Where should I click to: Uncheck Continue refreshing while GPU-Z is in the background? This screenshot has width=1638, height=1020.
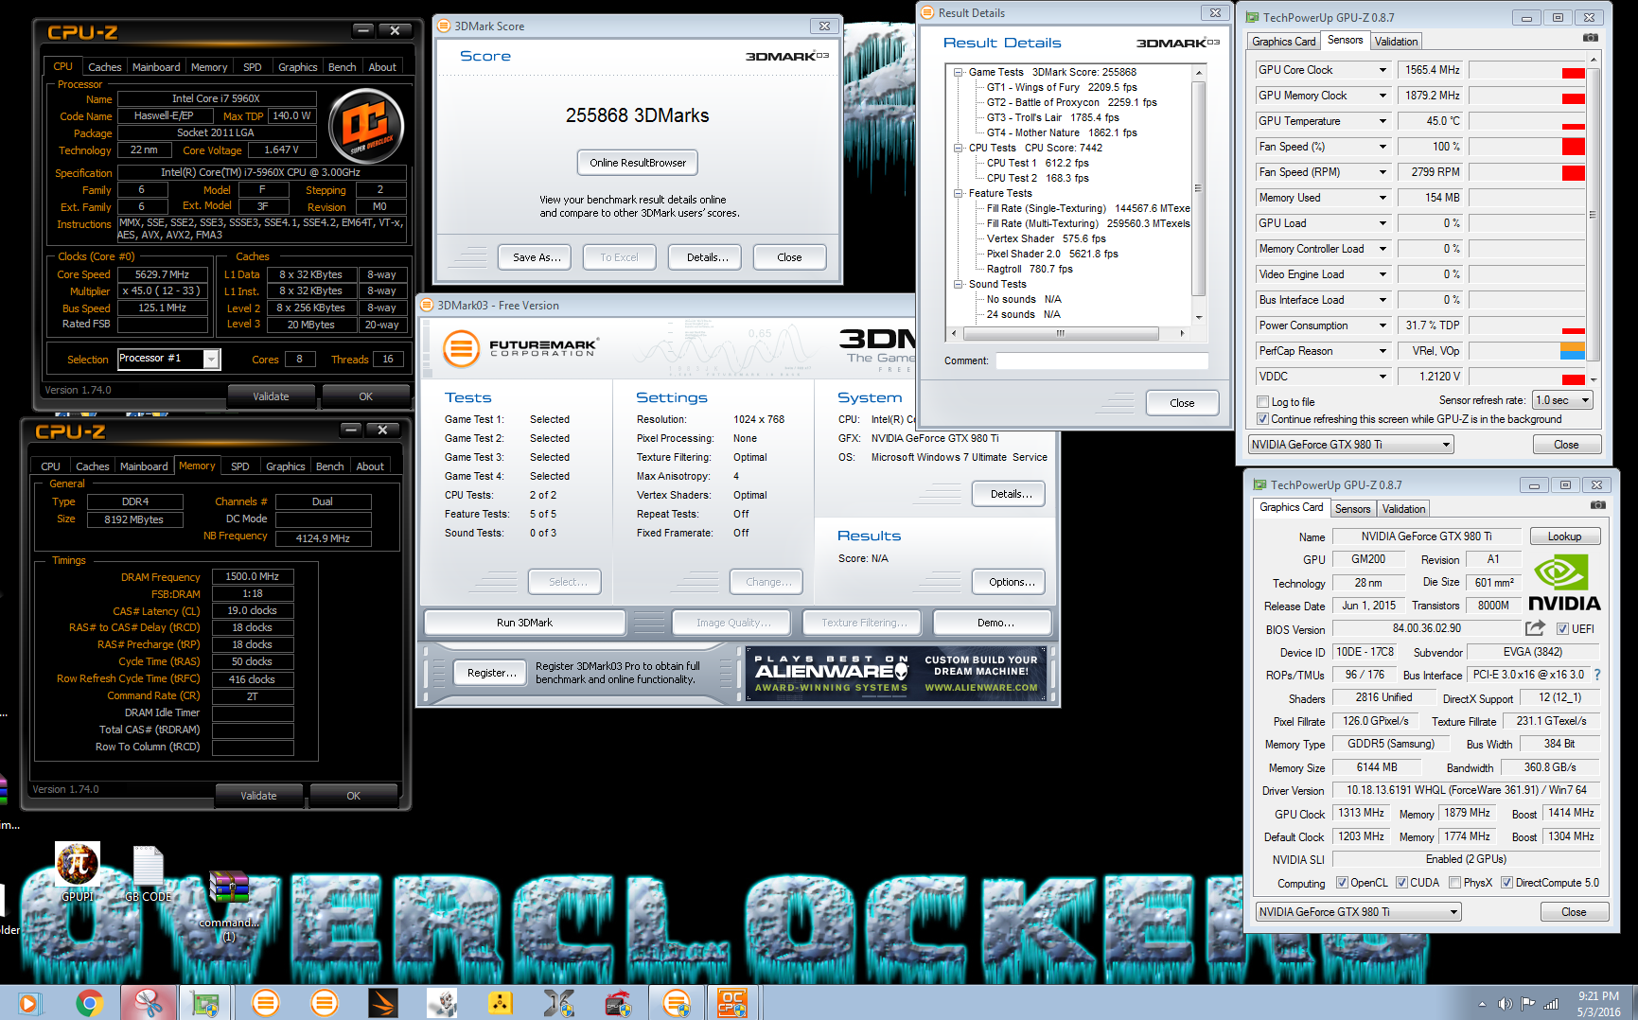1262,419
